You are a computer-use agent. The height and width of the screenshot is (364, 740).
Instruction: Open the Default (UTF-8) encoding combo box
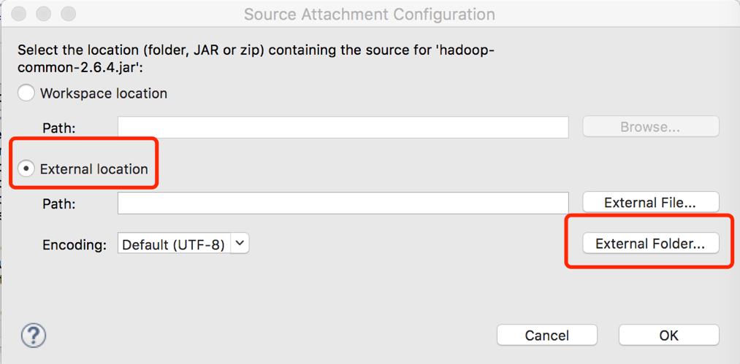(183, 244)
